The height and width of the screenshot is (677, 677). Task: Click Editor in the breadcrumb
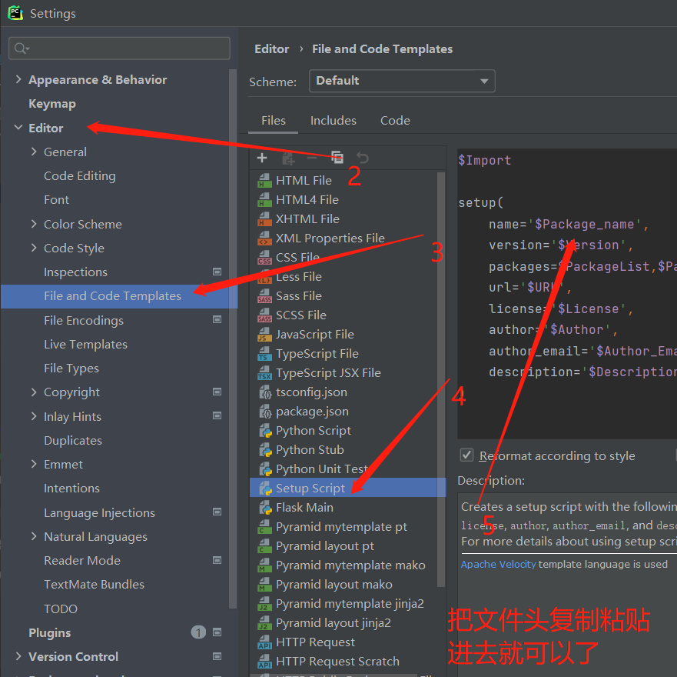(x=271, y=48)
